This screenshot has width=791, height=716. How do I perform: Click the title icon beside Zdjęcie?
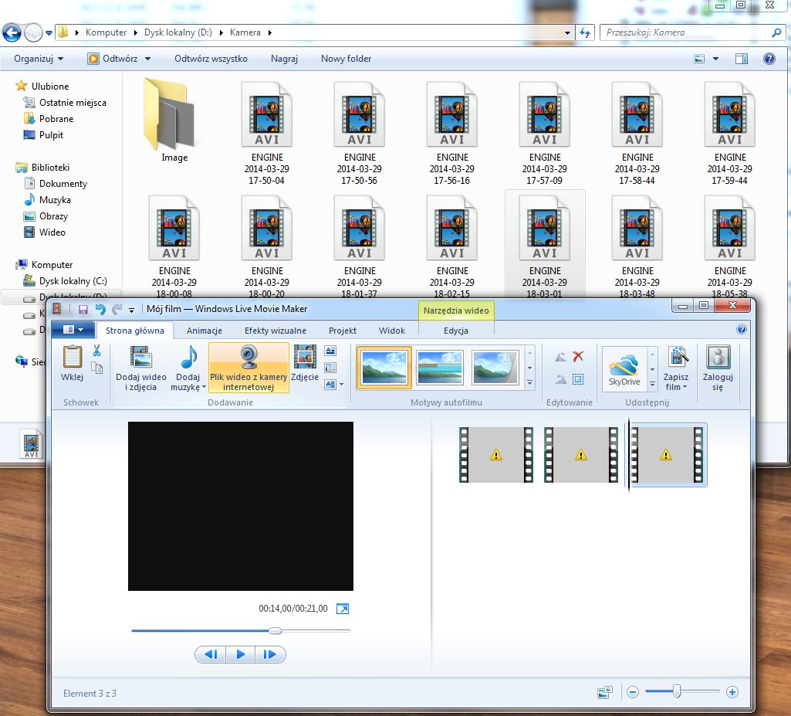pyautogui.click(x=330, y=351)
